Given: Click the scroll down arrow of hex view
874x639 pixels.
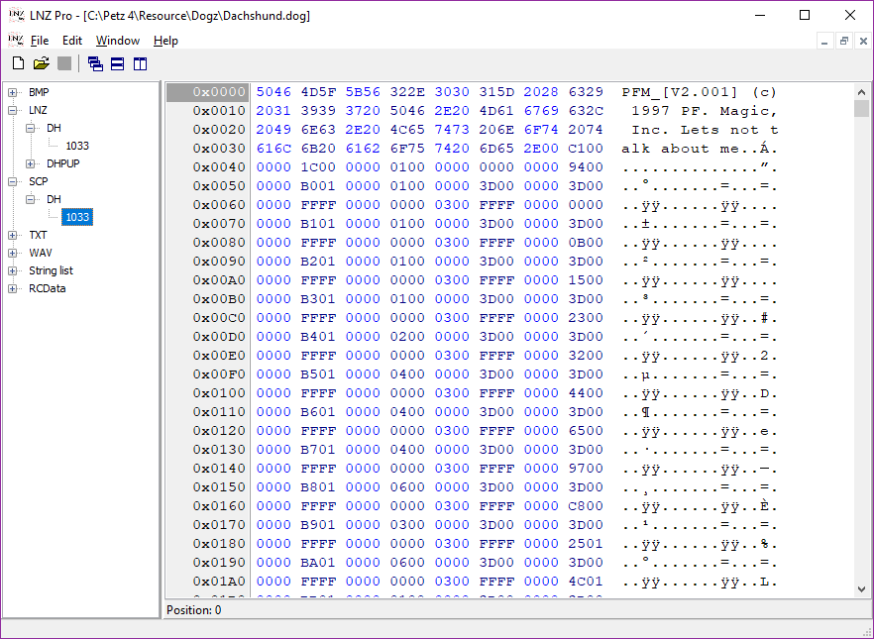Looking at the screenshot, I should pyautogui.click(x=861, y=589).
